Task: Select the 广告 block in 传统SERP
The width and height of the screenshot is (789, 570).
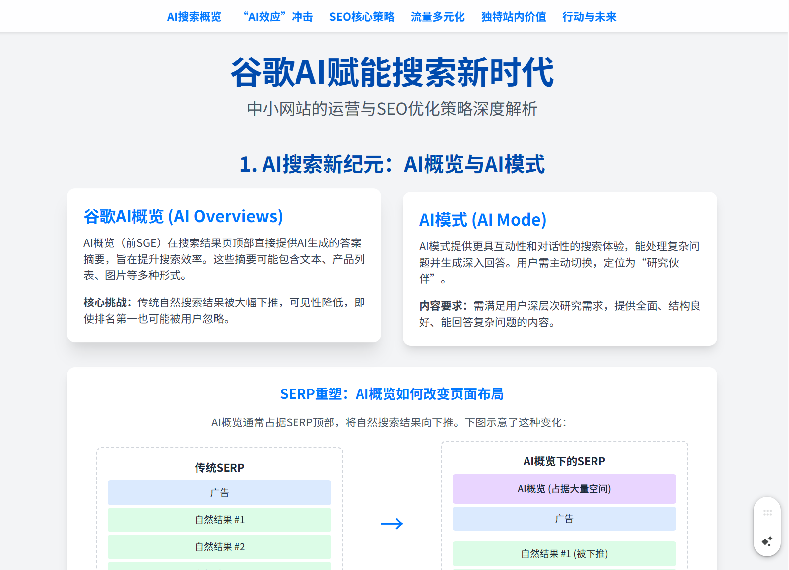Action: click(220, 493)
